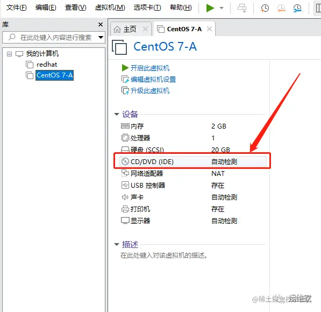Click the search magnifier icon in library

(12, 37)
